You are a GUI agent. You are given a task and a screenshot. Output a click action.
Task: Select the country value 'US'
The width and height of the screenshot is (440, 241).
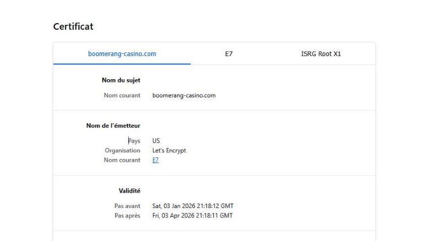[x=156, y=141]
